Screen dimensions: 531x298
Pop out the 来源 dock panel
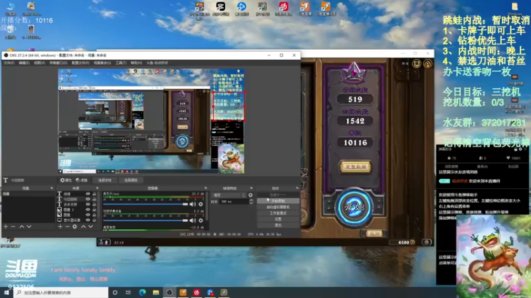coord(97,188)
